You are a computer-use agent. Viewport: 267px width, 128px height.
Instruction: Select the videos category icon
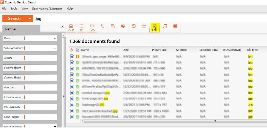[175, 26]
